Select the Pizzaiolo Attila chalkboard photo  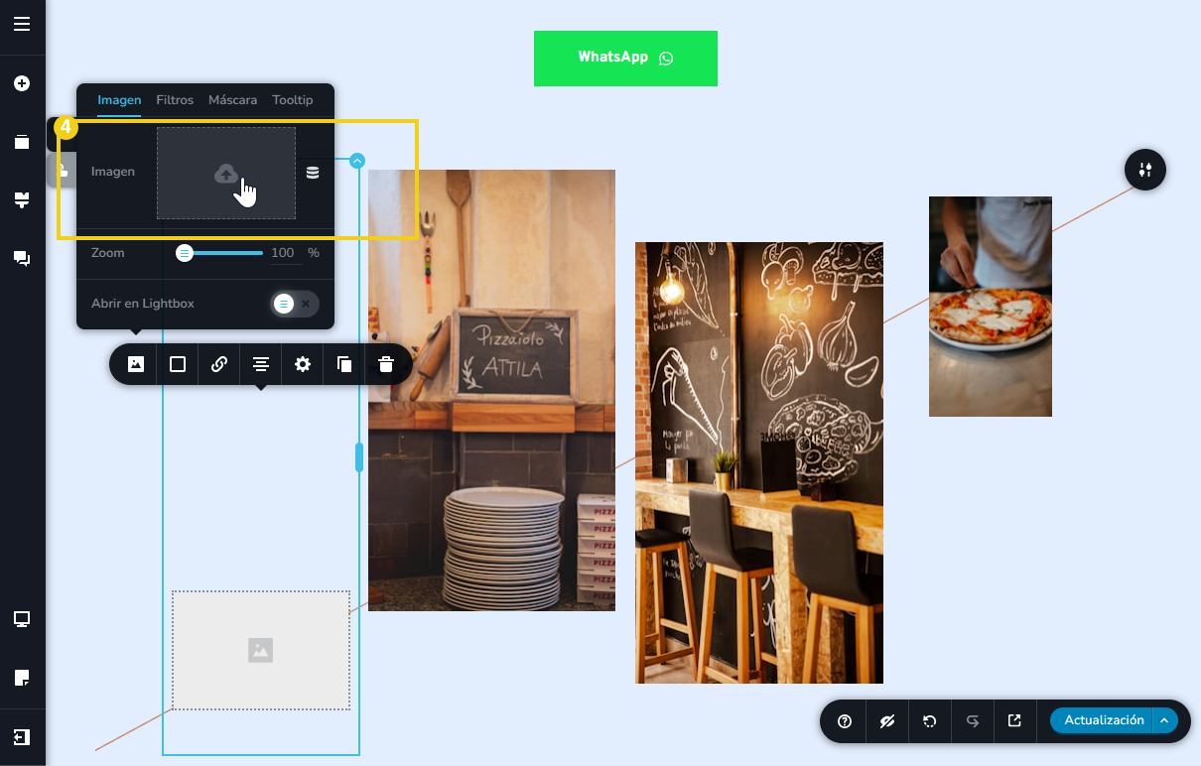point(491,390)
